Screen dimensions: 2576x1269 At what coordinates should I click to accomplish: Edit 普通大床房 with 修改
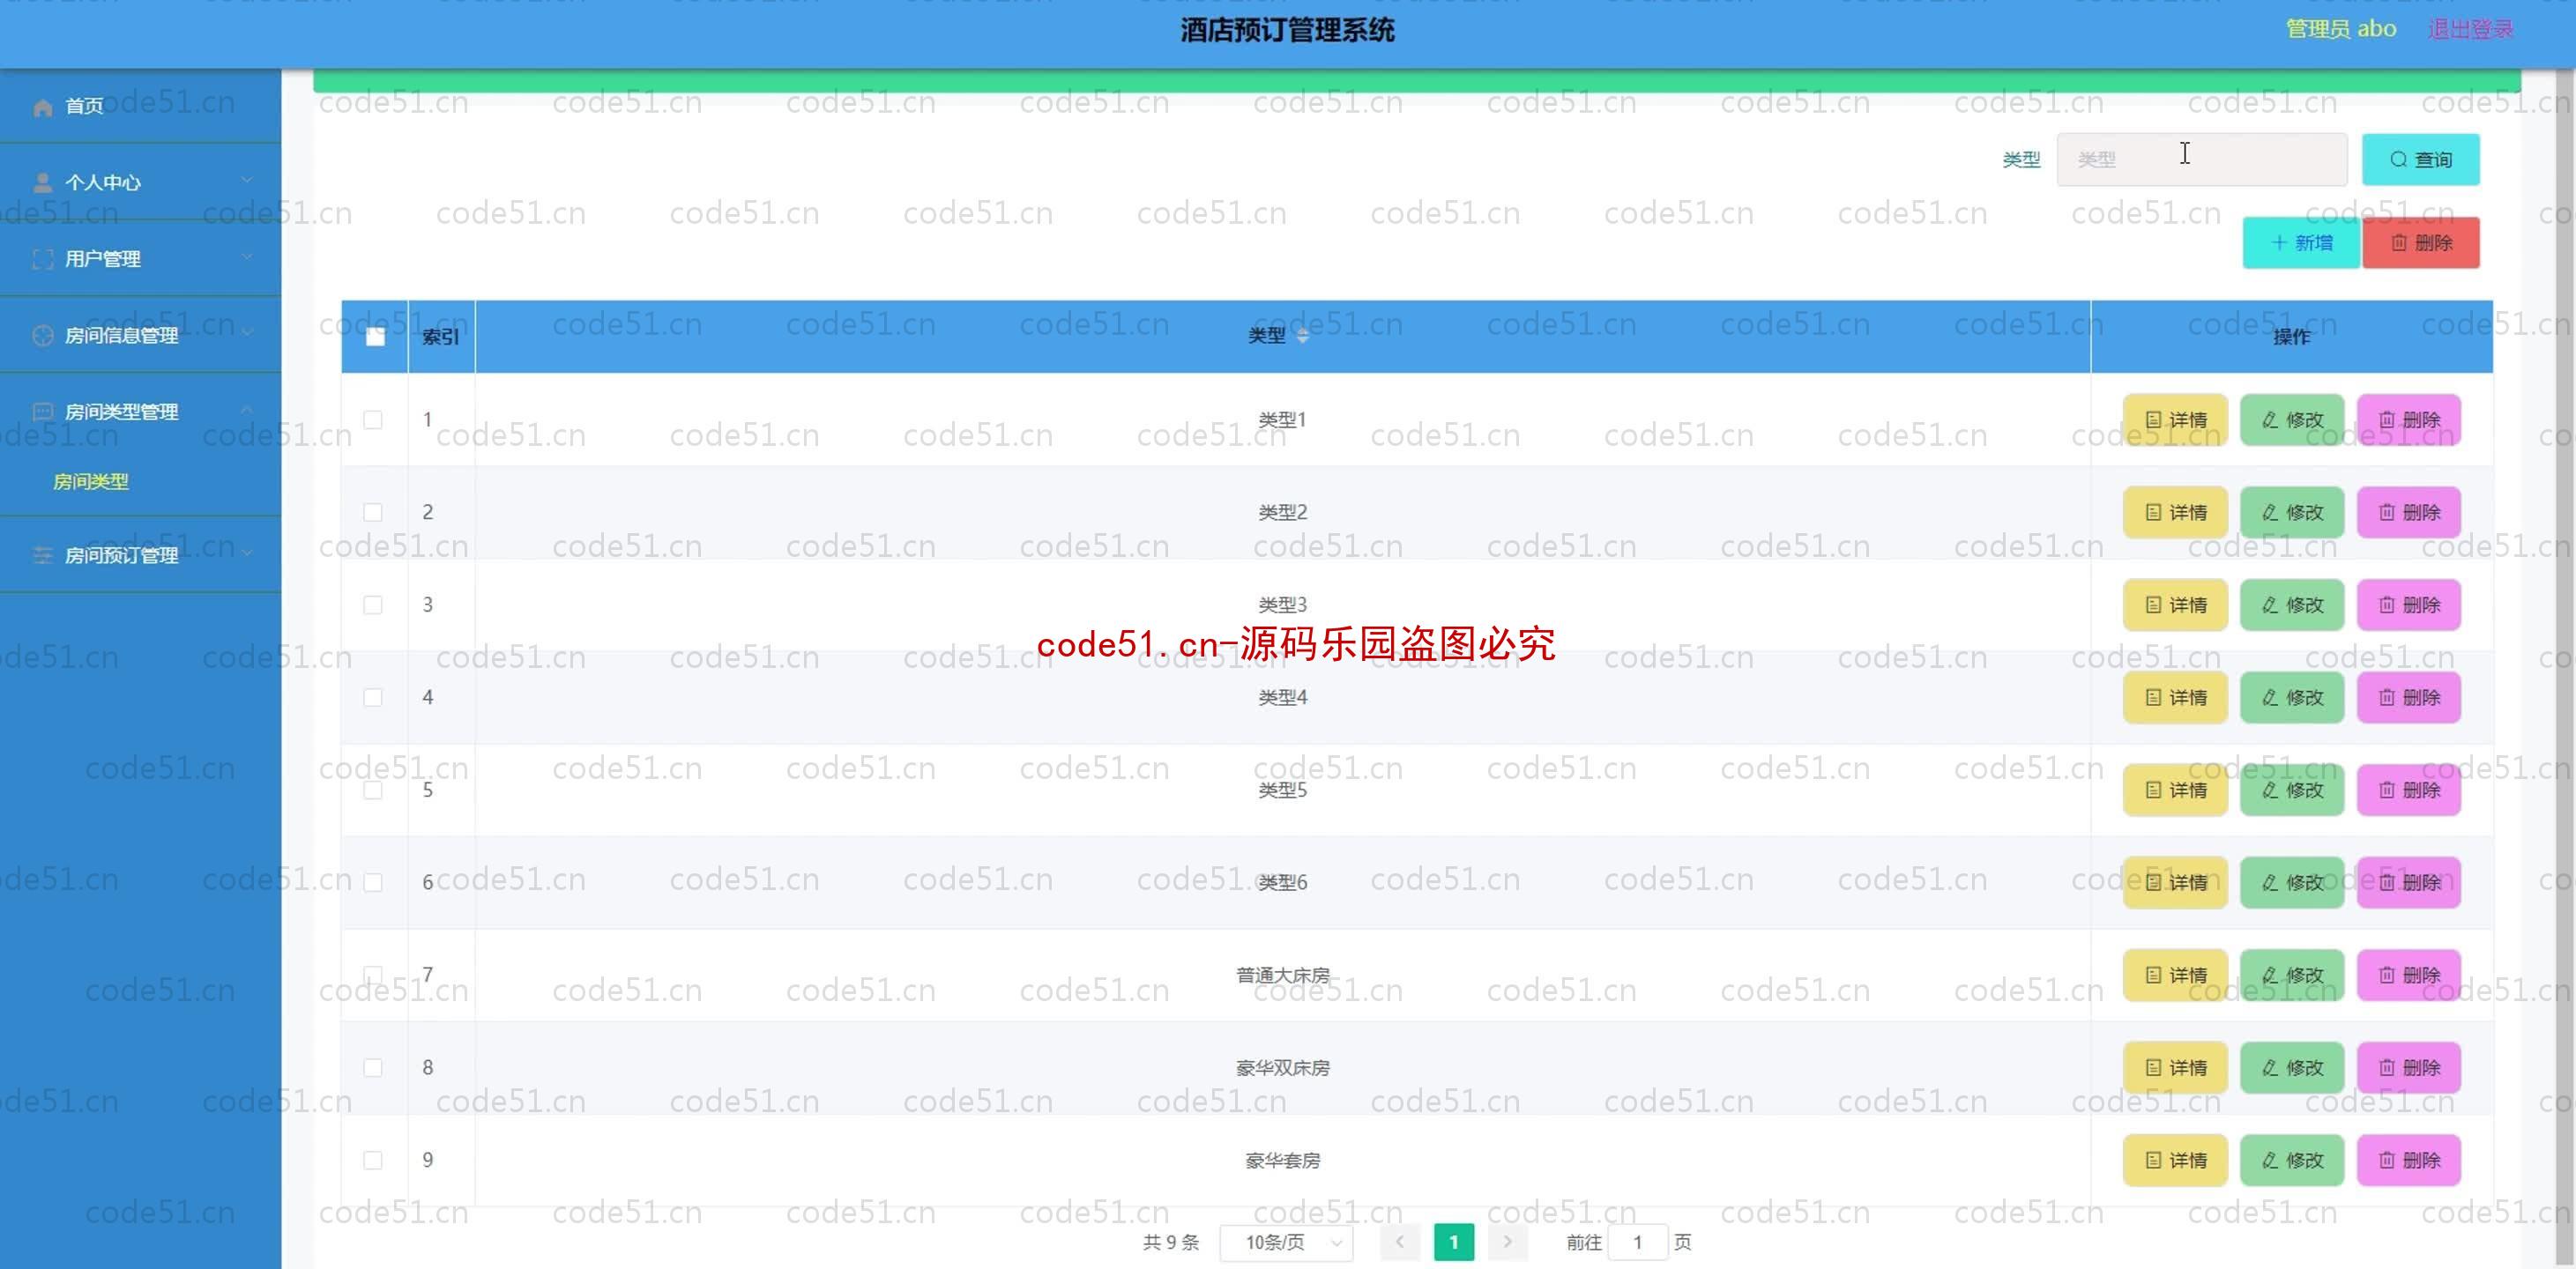point(2292,975)
